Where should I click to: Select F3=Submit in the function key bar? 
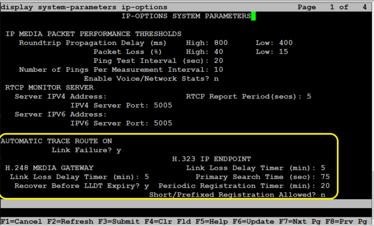point(118,222)
